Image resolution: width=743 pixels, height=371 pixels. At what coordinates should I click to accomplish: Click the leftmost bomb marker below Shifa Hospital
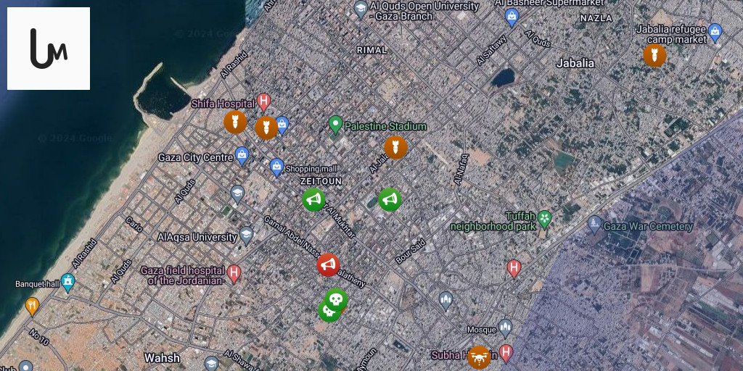[x=235, y=122]
